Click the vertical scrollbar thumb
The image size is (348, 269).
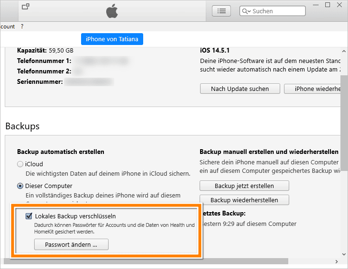pyautogui.click(x=344, y=123)
